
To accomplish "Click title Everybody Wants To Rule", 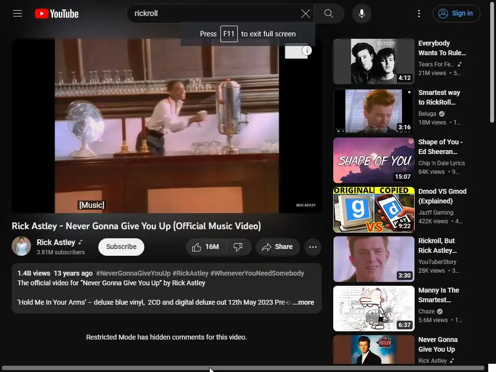I will coord(442,48).
